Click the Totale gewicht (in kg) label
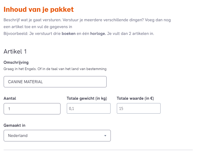The image size is (203, 154). [x=87, y=98]
